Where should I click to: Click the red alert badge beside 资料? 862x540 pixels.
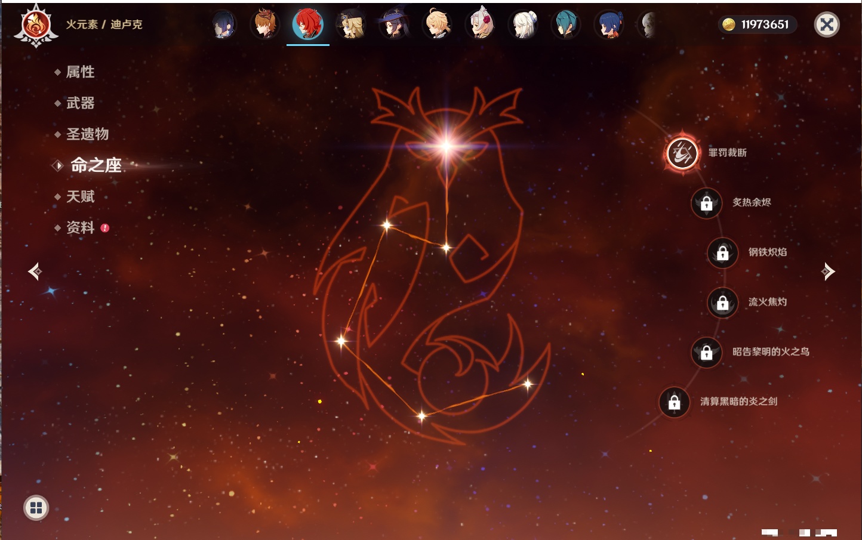[x=105, y=228]
